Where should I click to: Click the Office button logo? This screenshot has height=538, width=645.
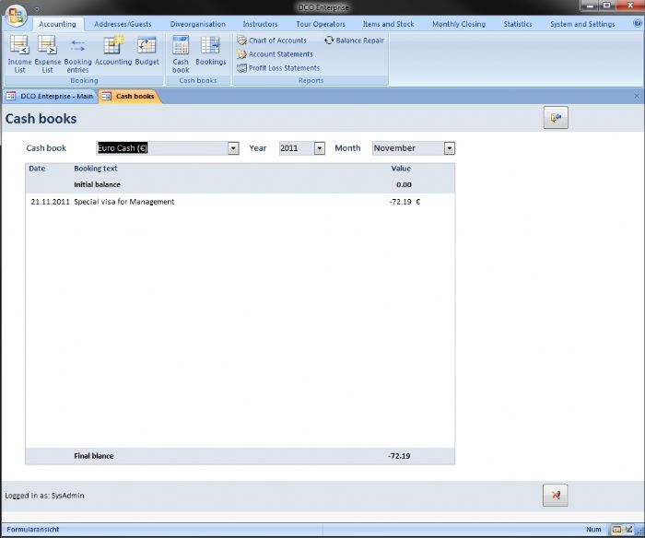click(x=16, y=17)
